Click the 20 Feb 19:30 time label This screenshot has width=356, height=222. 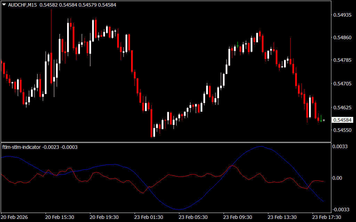pos(104,217)
